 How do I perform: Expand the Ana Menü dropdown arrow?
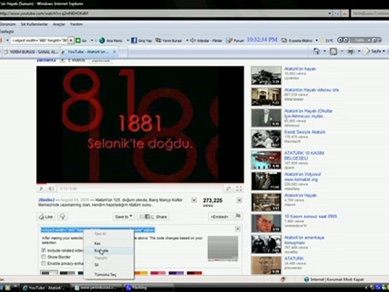(128, 40)
